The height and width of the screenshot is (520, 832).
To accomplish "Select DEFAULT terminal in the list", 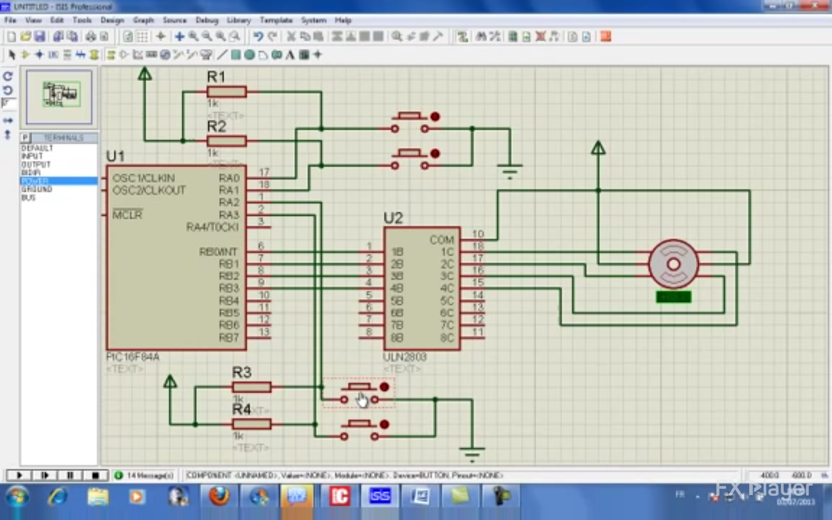I will tap(59, 148).
